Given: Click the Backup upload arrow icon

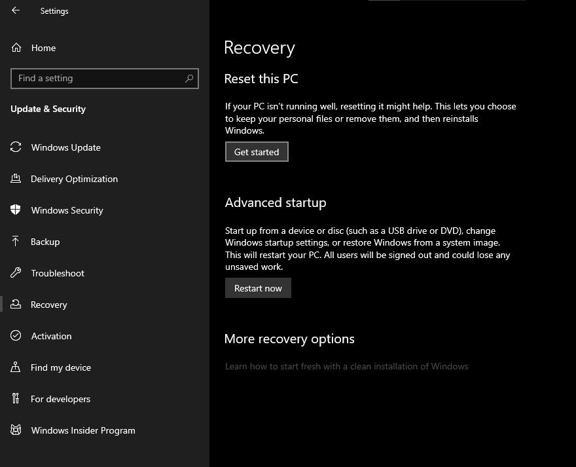Looking at the screenshot, I should point(16,242).
